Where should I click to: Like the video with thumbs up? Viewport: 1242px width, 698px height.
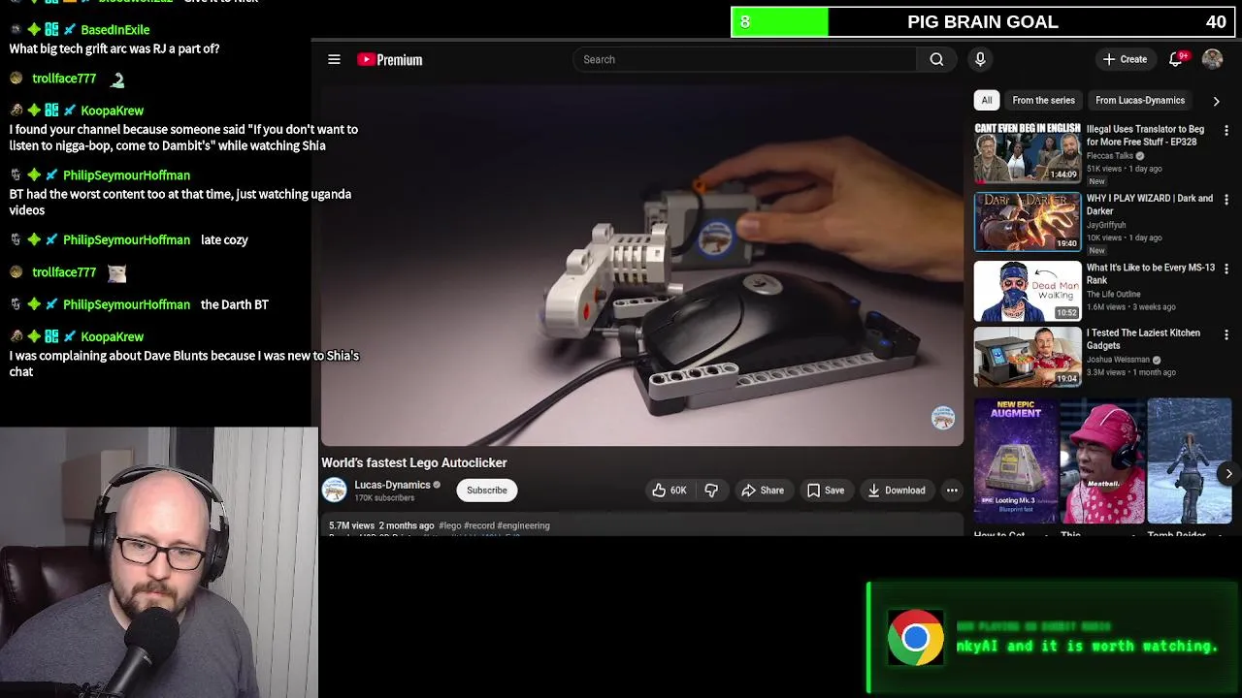pos(669,491)
